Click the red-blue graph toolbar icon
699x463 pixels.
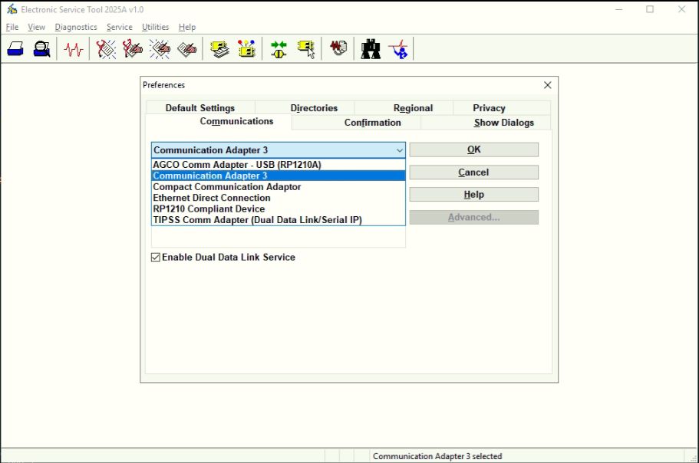(398, 49)
